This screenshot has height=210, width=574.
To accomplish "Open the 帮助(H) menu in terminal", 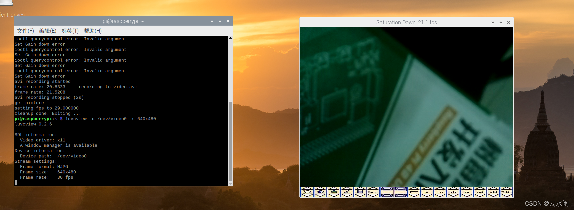I will pos(93,31).
